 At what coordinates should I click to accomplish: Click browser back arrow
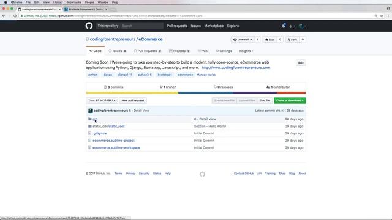click(4, 16)
